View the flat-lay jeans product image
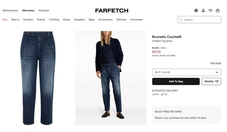The image size is (227, 132). 37,78
